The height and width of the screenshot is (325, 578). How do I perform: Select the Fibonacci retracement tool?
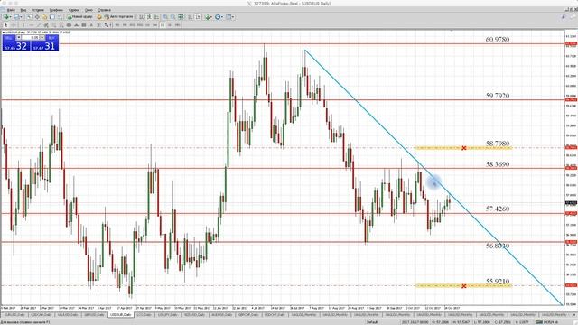[x=53, y=25]
